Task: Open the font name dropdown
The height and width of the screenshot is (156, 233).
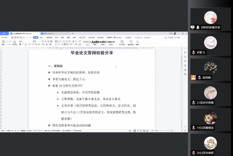Action: [x=25, y=41]
